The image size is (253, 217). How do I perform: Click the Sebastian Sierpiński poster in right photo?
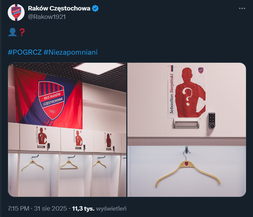tap(187, 91)
